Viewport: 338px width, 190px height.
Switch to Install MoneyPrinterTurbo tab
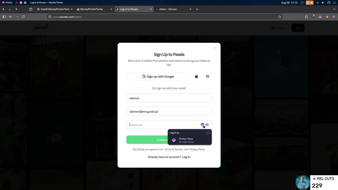[55, 9]
